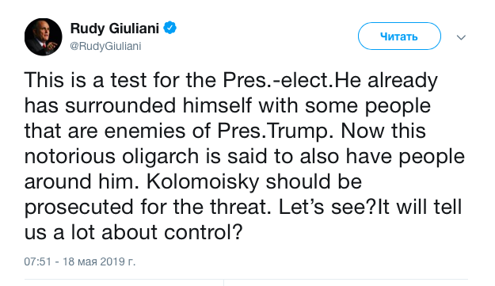Click the blue verified badge icon
The width and height of the screenshot is (495, 286).
[x=169, y=28]
